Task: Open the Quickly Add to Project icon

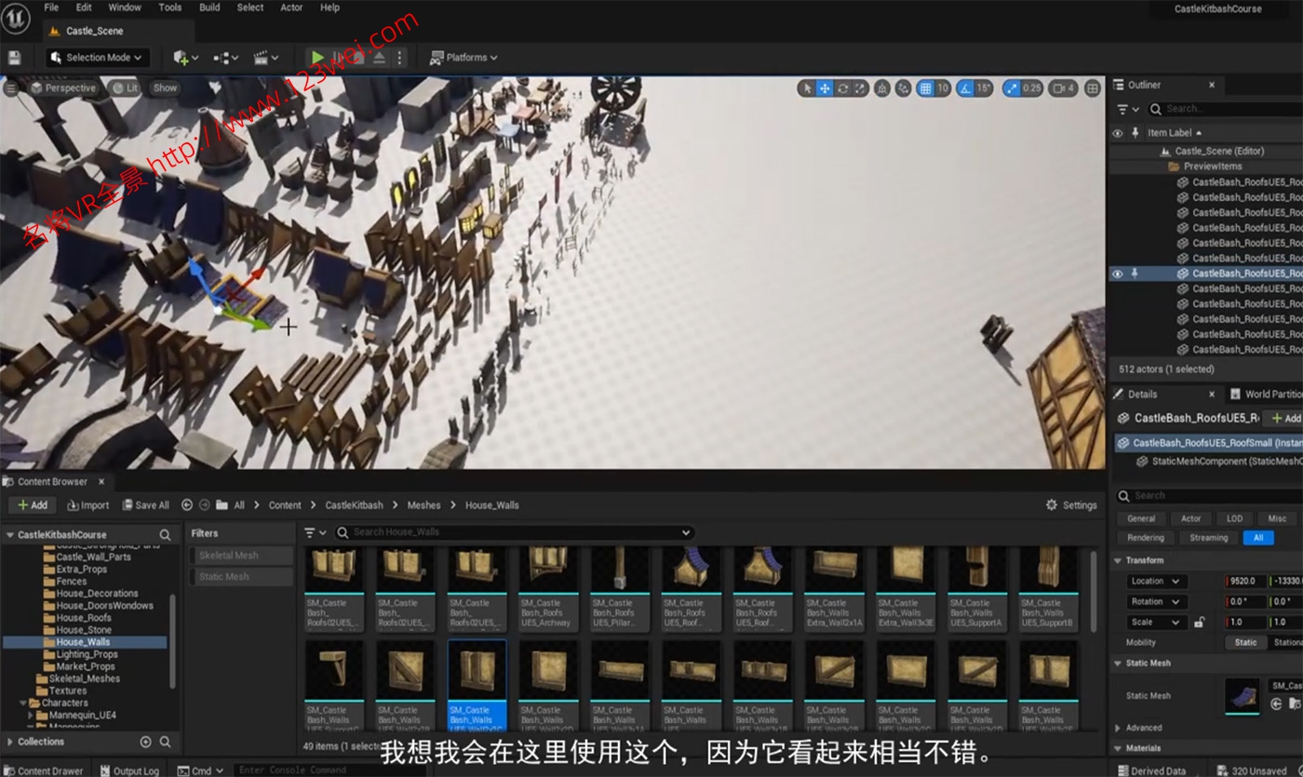Action: point(181,57)
